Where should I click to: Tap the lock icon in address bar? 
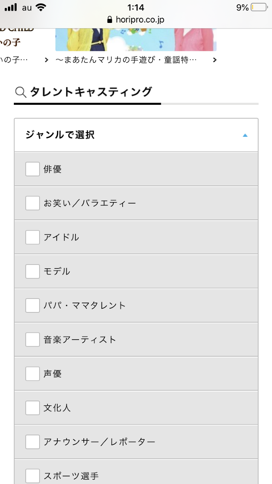110,19
